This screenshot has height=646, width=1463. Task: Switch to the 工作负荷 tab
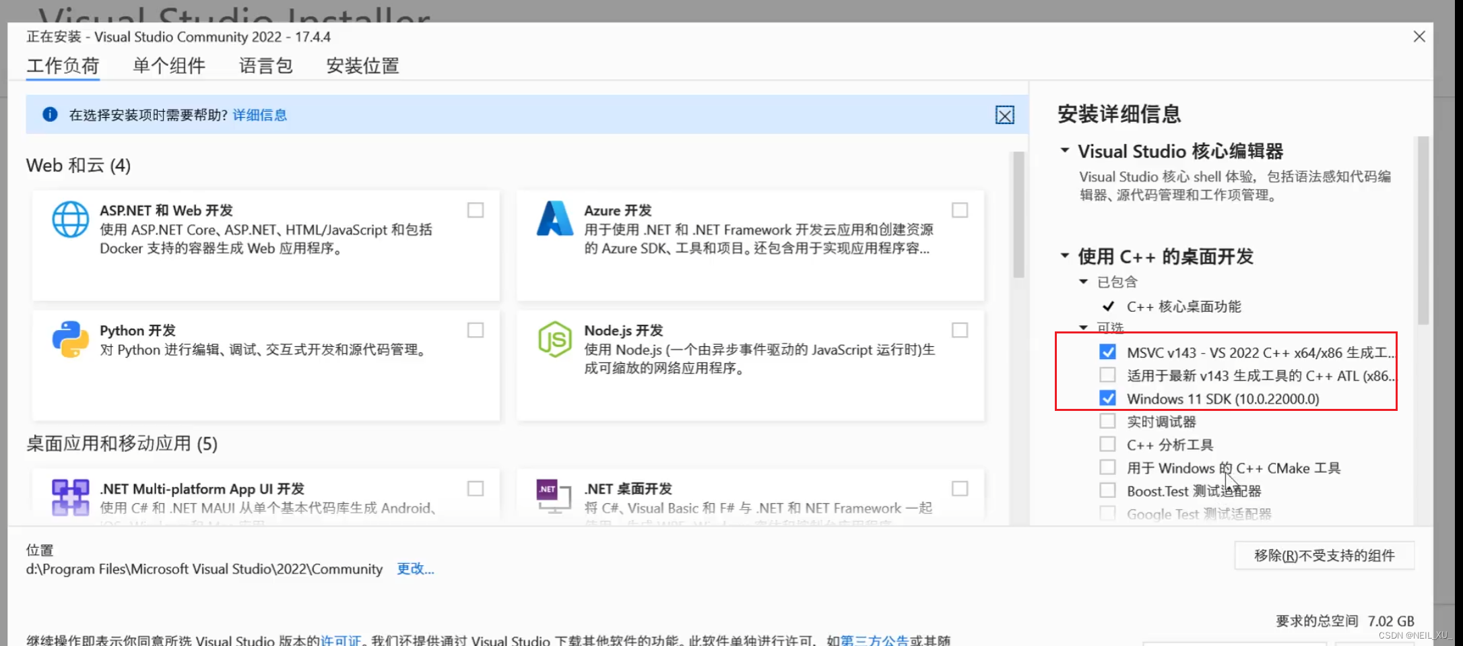(63, 66)
